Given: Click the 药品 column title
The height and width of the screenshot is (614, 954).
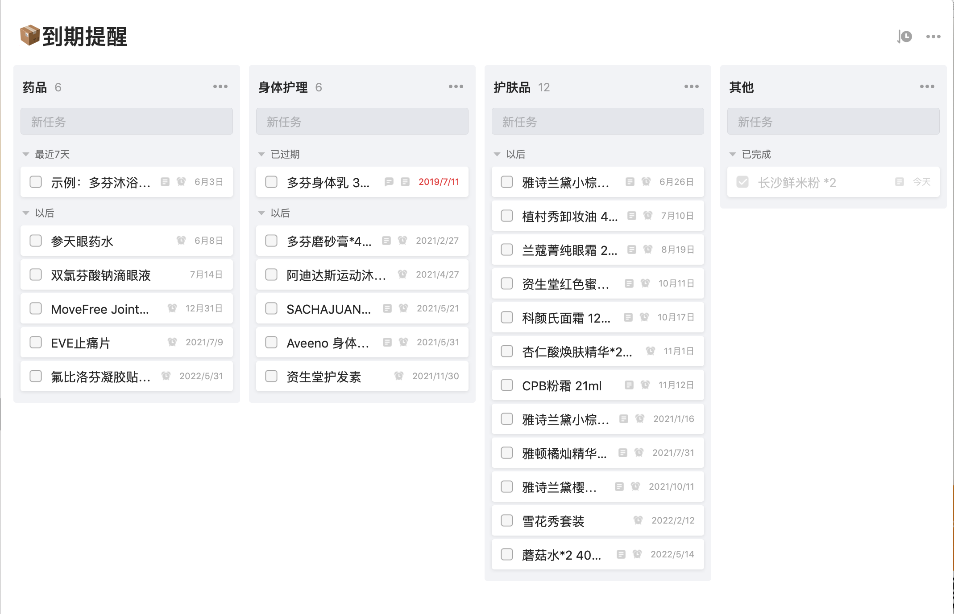Looking at the screenshot, I should click(35, 87).
